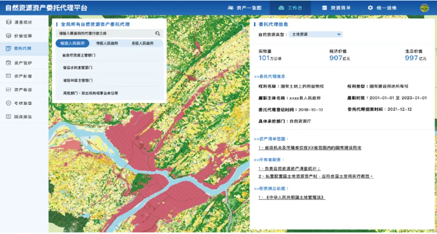437x234 pixels.
Task: Click the 101万公顷 实物量 value
Action: click(270, 58)
